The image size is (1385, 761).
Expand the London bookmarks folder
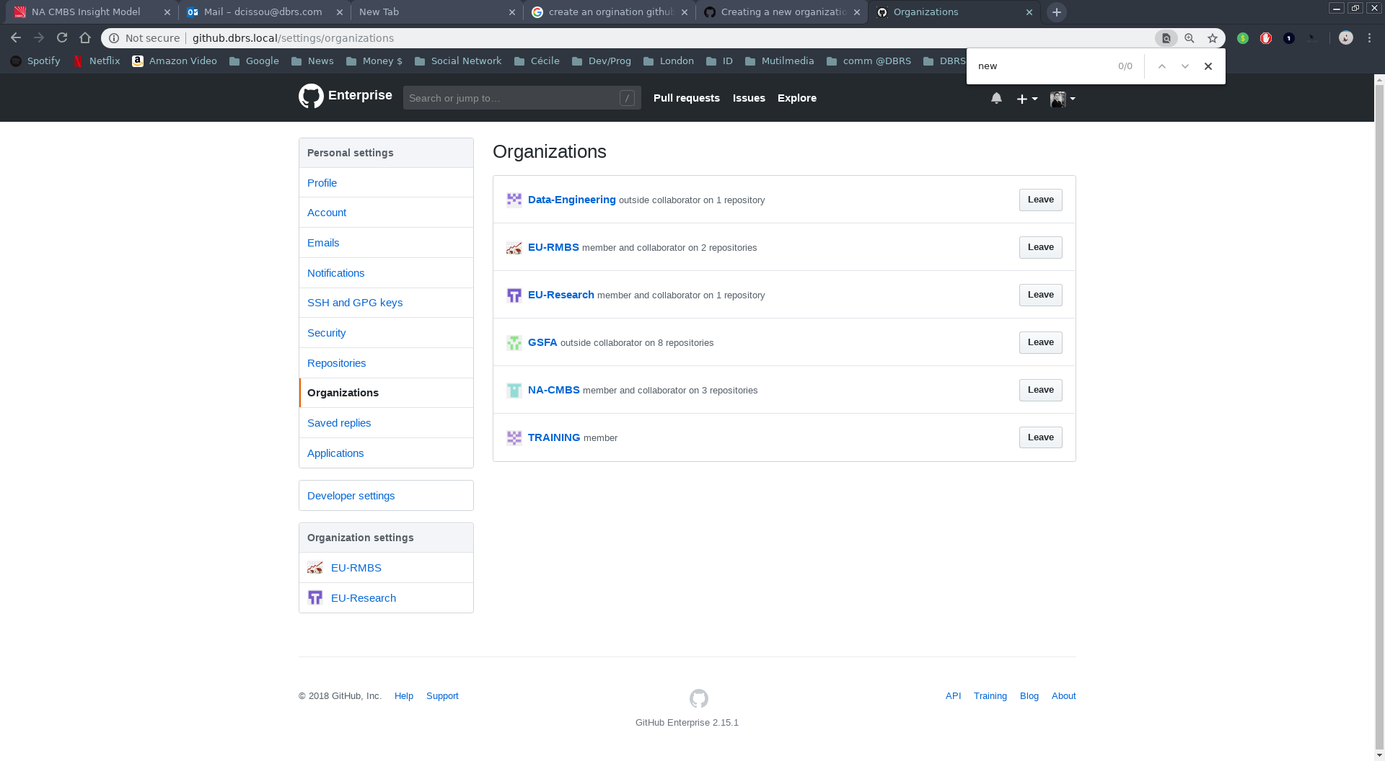(669, 61)
